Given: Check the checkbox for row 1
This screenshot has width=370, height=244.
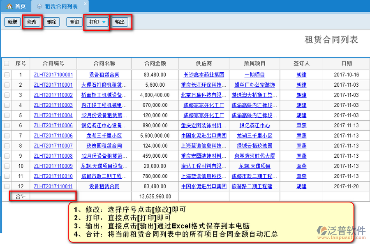Looking at the screenshot, I should [x=7, y=75].
